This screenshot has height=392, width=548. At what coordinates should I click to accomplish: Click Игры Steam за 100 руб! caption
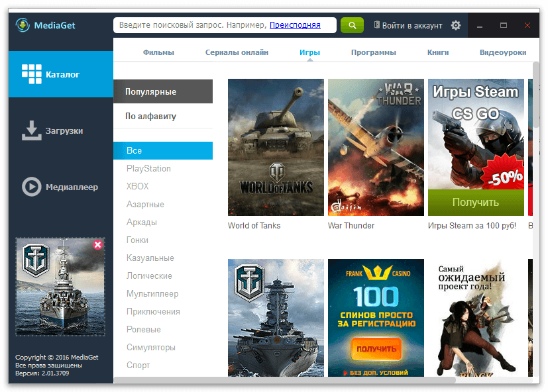coord(472,226)
